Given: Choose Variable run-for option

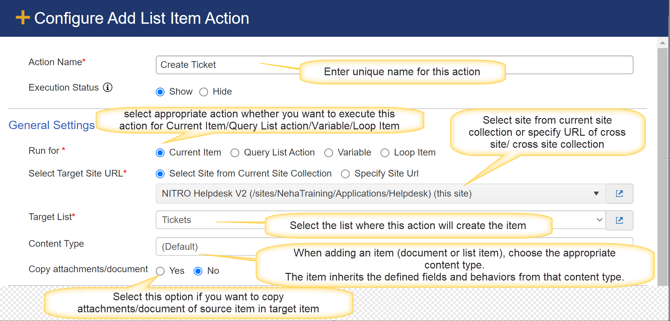Looking at the screenshot, I should 329,153.
